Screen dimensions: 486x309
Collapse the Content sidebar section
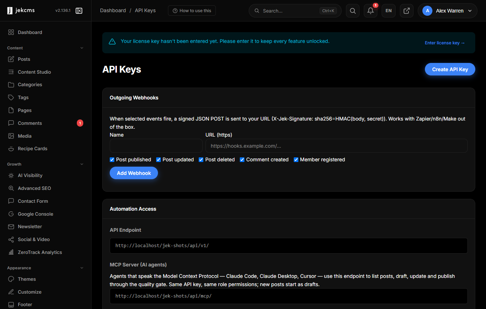point(81,48)
